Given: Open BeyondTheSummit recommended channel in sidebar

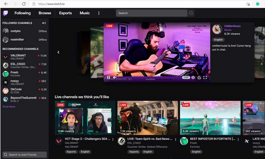Looking at the screenshot, I should (x=25, y=99).
